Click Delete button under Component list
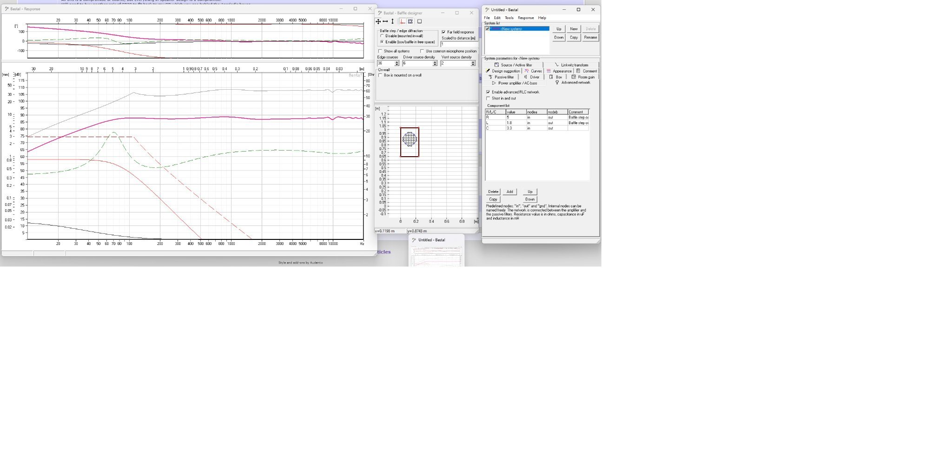The image size is (952, 450). pos(493,192)
